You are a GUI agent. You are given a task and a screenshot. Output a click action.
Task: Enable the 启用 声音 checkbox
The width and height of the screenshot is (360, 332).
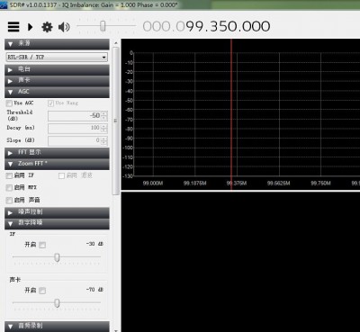9,201
